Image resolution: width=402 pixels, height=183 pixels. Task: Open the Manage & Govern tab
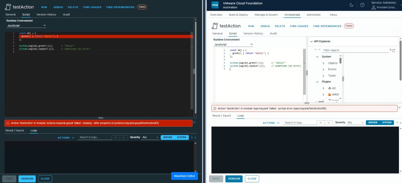click(266, 15)
